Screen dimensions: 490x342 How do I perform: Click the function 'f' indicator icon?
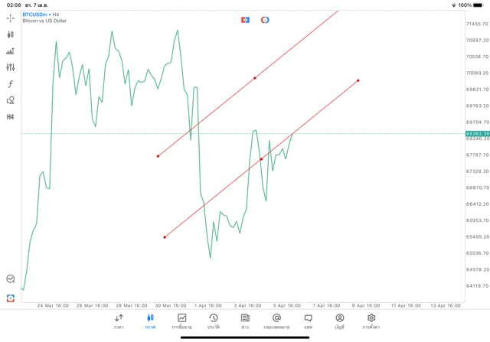click(x=10, y=84)
